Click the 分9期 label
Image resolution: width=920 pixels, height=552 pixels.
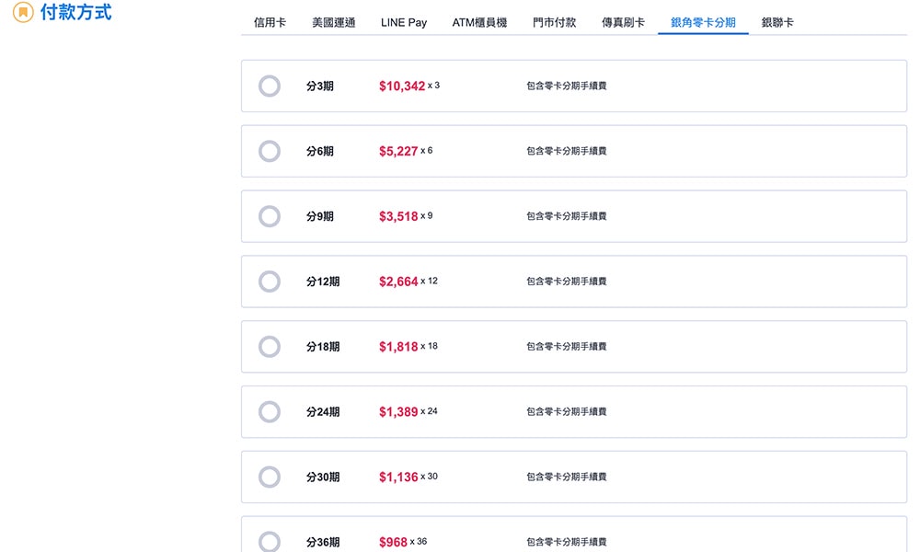(x=320, y=216)
